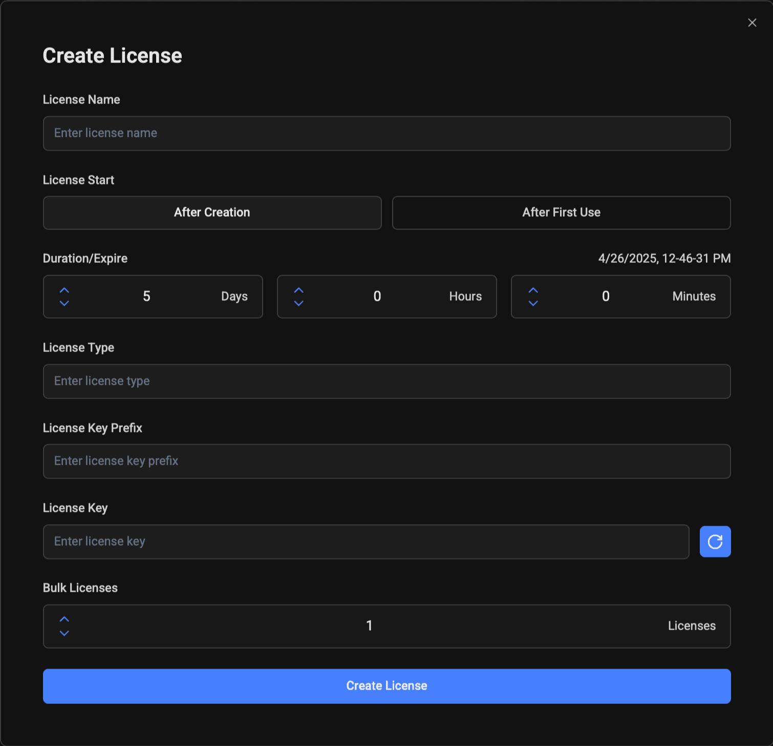Click the Create License button

point(386,686)
